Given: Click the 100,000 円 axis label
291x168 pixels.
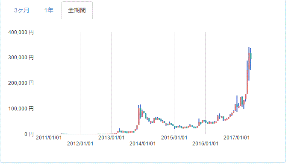Looking at the screenshot, I should pyautogui.click(x=21, y=109).
